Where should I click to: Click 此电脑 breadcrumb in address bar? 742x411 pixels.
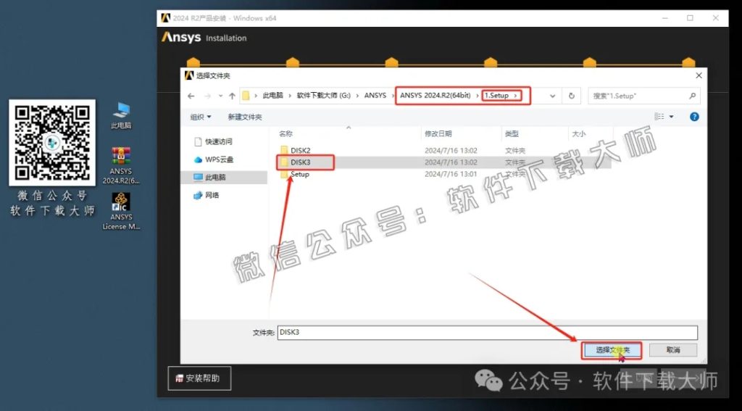point(272,96)
